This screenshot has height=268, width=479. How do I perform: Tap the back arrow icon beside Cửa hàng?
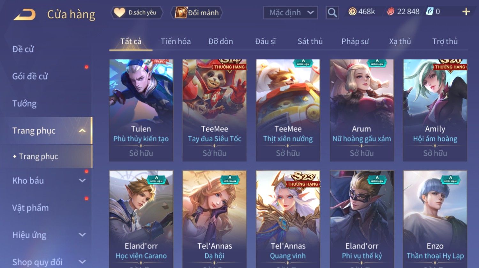[x=25, y=15]
